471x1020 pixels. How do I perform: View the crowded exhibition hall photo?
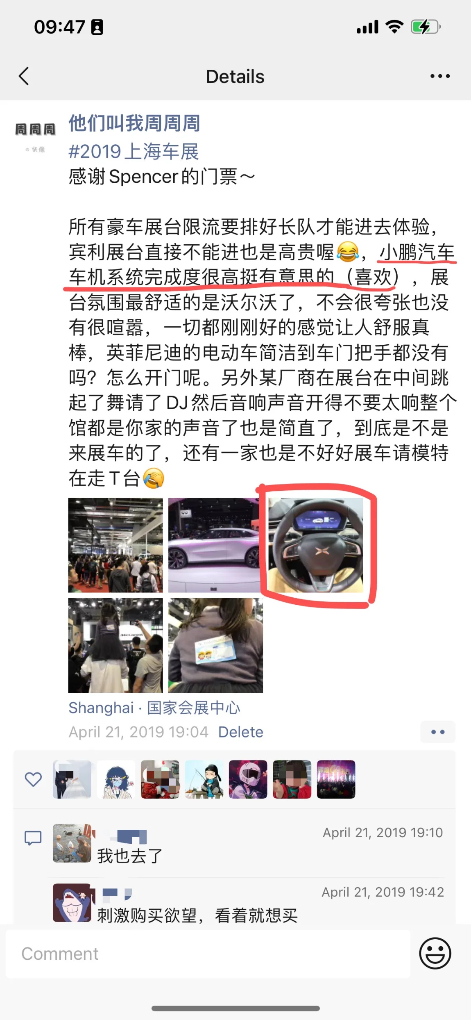115,545
